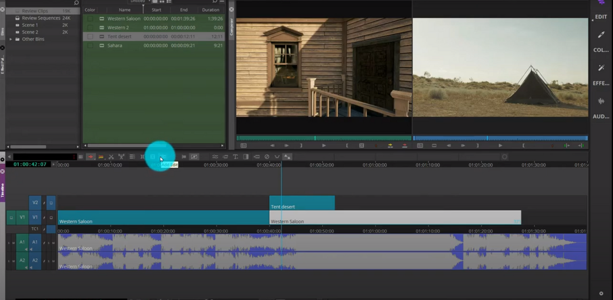Select the Scene 2 bin
613x300 pixels.
pyautogui.click(x=30, y=32)
